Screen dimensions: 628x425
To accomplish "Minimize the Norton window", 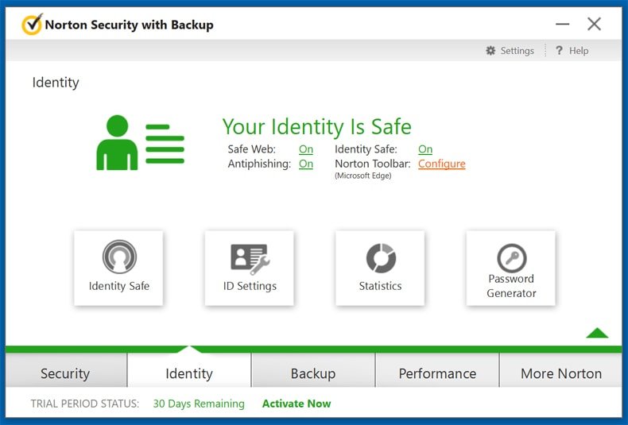I will pos(562,24).
